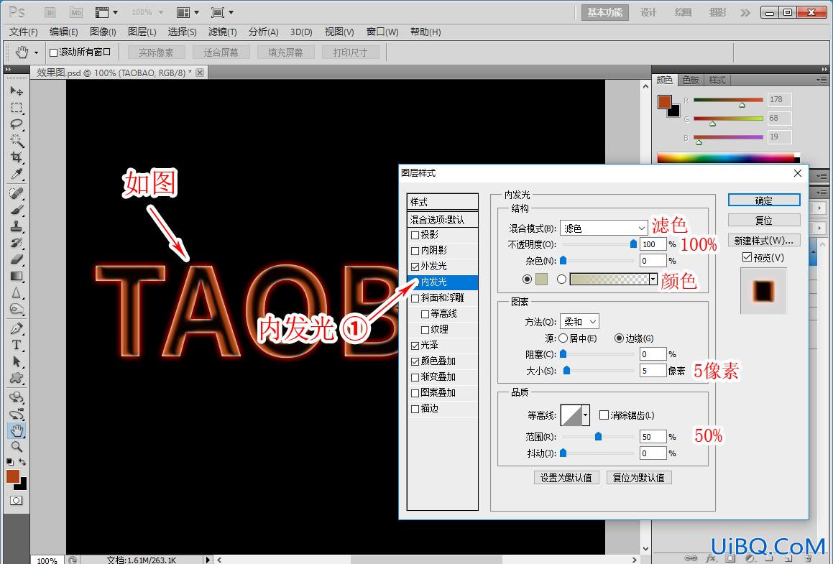
Task: Launch Adobe Bridge from top bar
Action: 50,12
